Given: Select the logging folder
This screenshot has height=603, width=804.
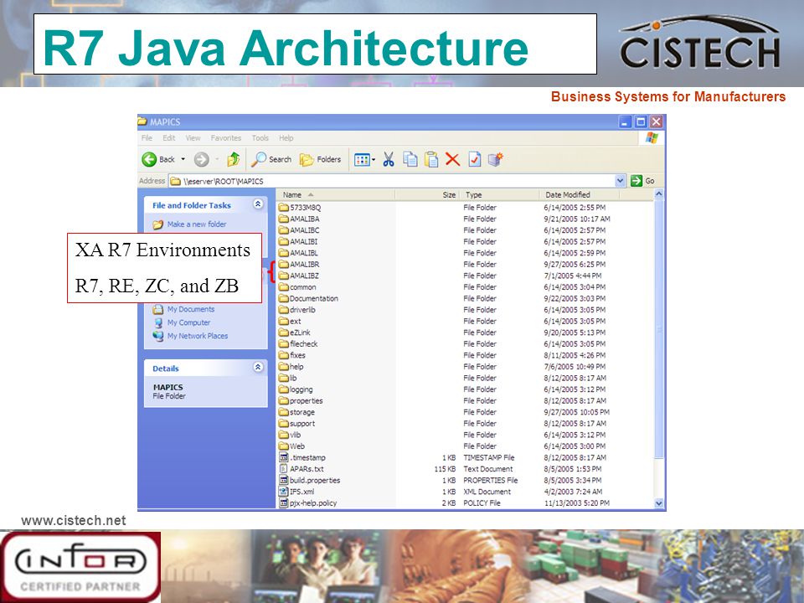Looking at the screenshot, I should click(x=296, y=389).
